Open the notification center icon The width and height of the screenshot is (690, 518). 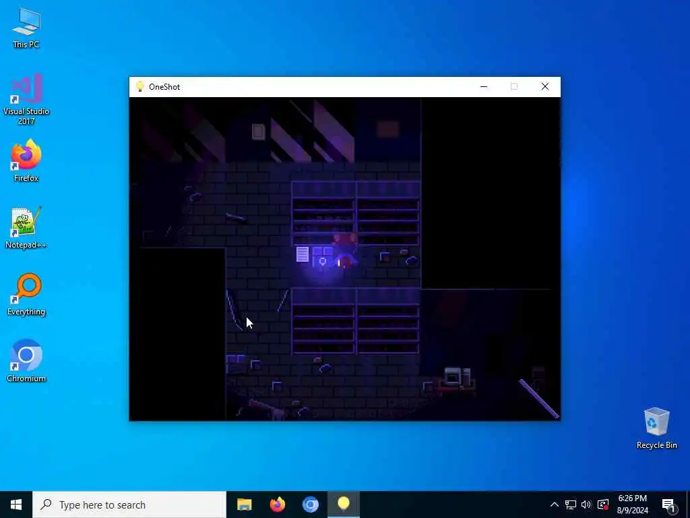click(669, 505)
